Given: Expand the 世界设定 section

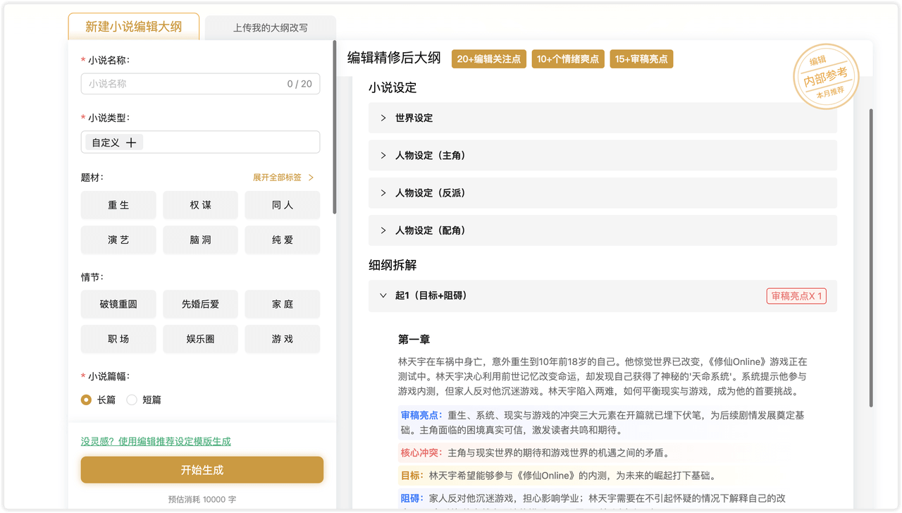Looking at the screenshot, I should [x=603, y=118].
